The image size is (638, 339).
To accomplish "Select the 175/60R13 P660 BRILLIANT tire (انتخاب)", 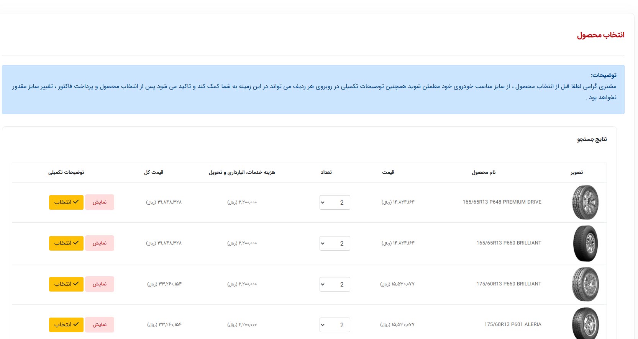I will click(66, 284).
